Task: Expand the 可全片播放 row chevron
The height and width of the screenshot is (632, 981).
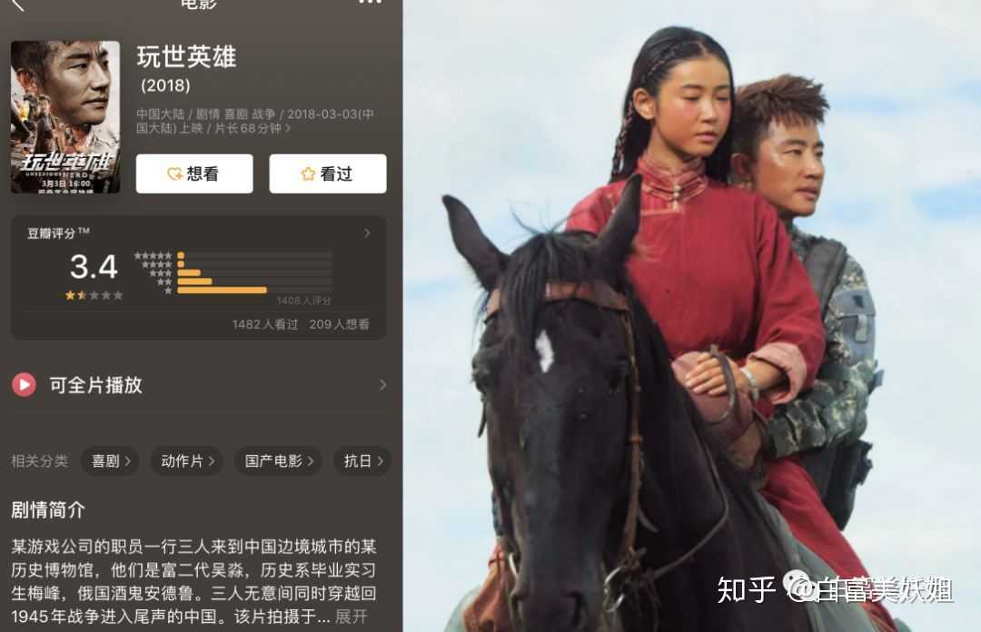Action: (x=382, y=385)
